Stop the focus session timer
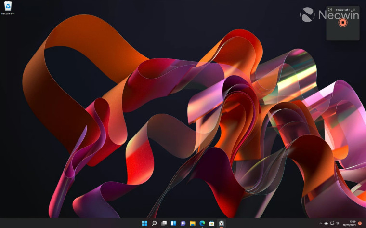The width and height of the screenshot is (366, 228). (343, 23)
